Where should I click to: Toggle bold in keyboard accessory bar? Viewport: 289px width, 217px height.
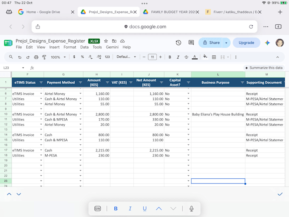pos(116,208)
